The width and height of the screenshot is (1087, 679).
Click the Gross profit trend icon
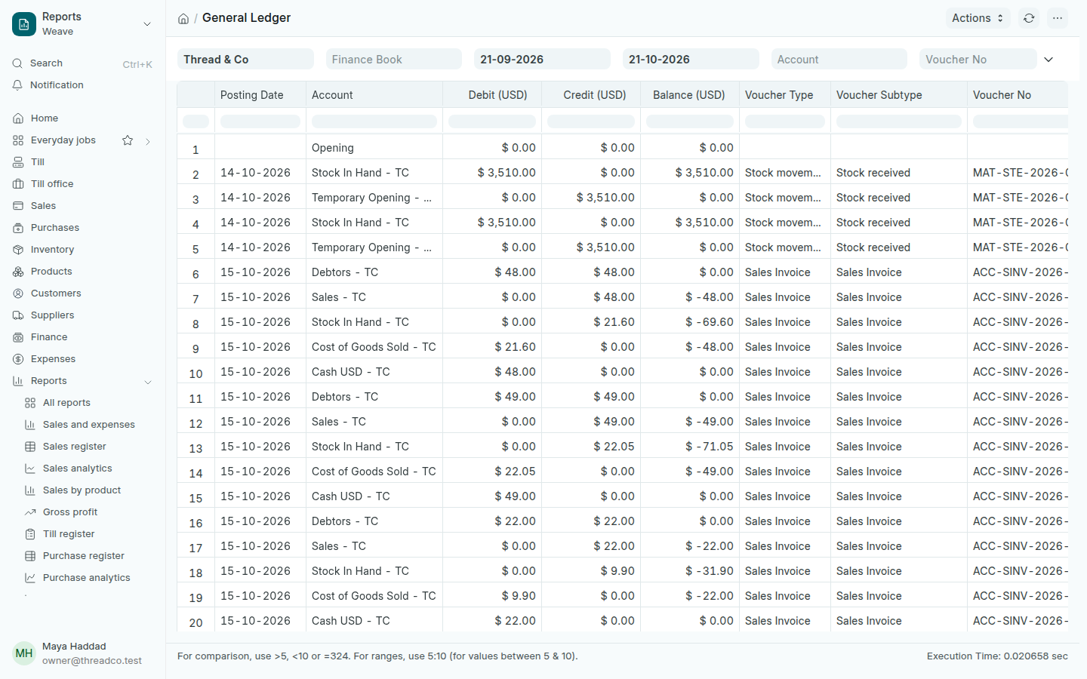pos(30,512)
